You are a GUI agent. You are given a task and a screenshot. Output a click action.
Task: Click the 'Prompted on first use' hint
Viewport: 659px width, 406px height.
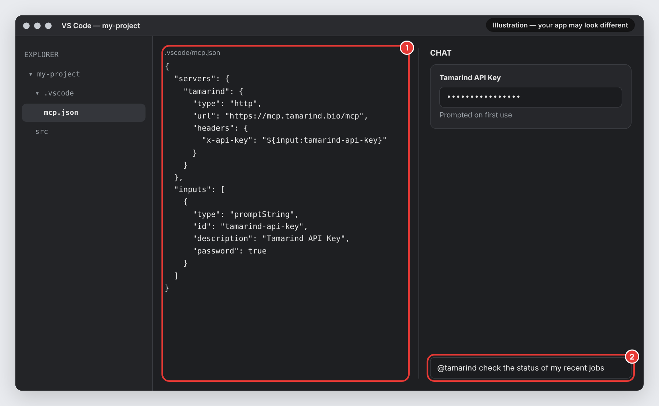(x=476, y=115)
